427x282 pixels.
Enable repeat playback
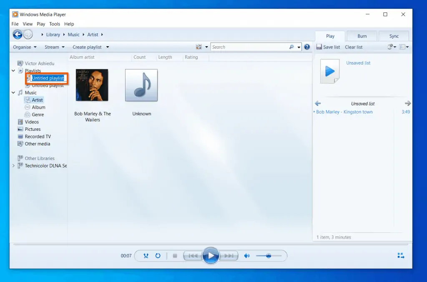point(158,256)
